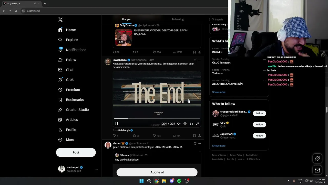Viewport: 328px width, 185px height.
Task: Open the Terms of Service link
Action: 219,155
